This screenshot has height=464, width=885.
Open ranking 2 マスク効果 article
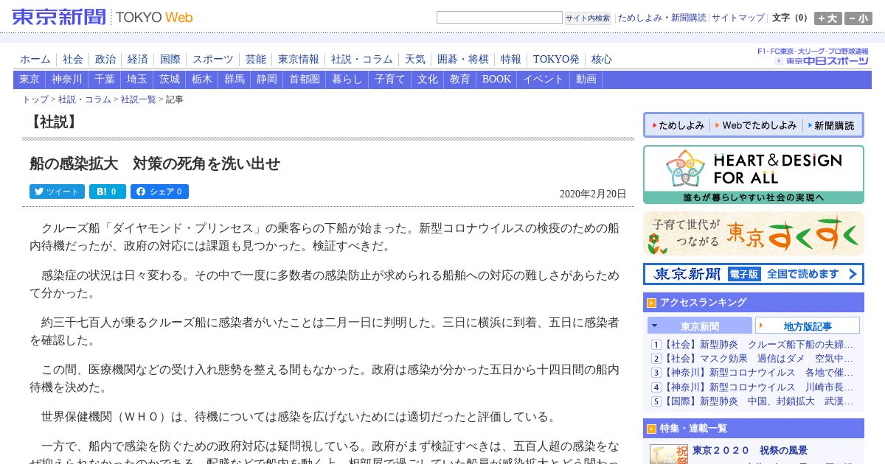759,359
